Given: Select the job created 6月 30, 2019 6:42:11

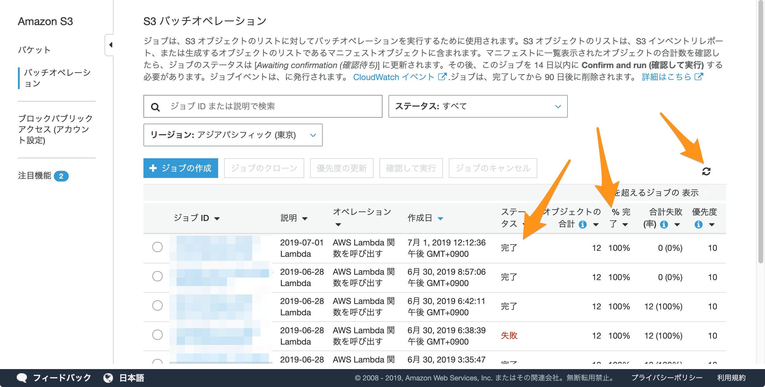Looking at the screenshot, I should click(x=157, y=305).
